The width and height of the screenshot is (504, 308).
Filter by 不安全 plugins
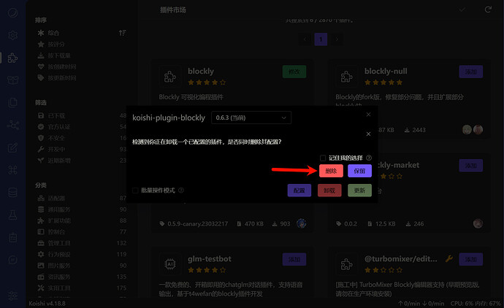coord(82,138)
